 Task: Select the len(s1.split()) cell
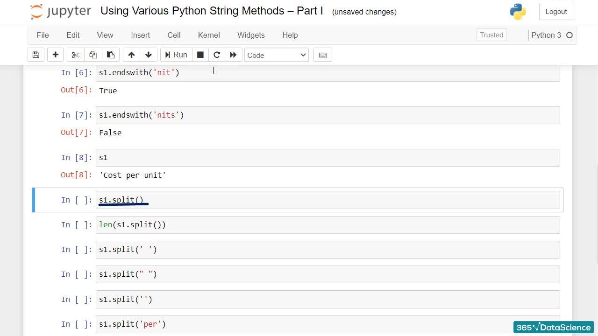(x=327, y=224)
